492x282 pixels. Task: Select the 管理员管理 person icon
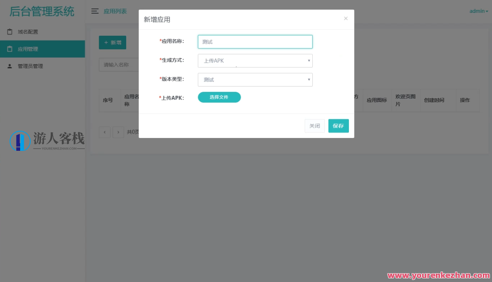click(x=9, y=66)
